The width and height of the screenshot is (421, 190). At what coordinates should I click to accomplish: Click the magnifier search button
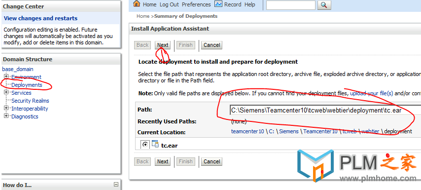324,5
